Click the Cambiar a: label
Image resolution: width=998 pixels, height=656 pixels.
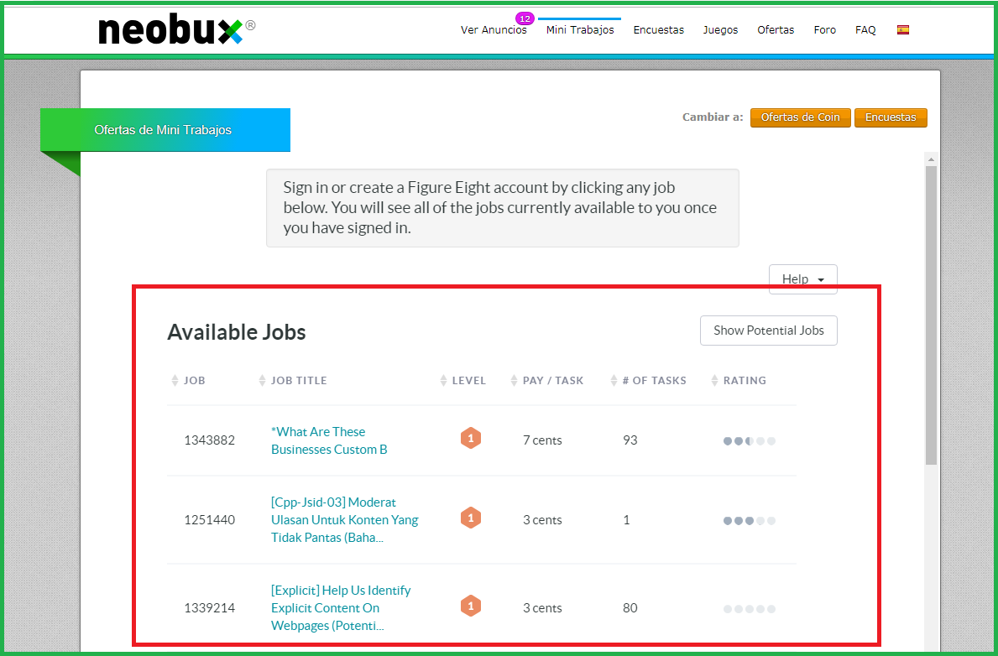[713, 117]
